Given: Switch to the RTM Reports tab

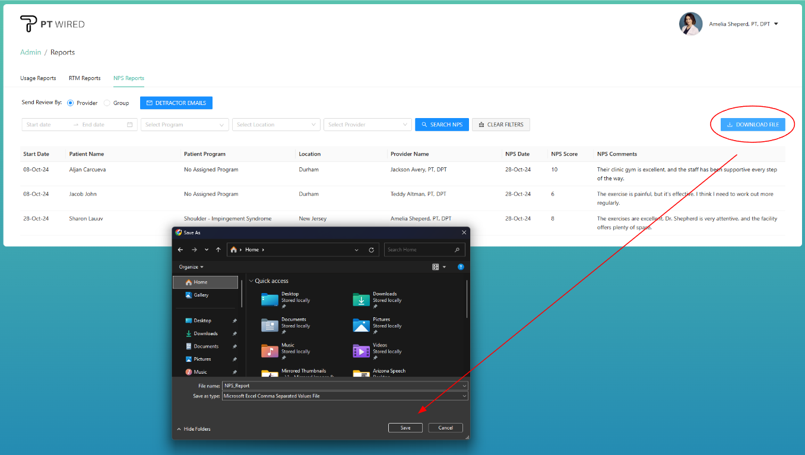Looking at the screenshot, I should (x=84, y=78).
